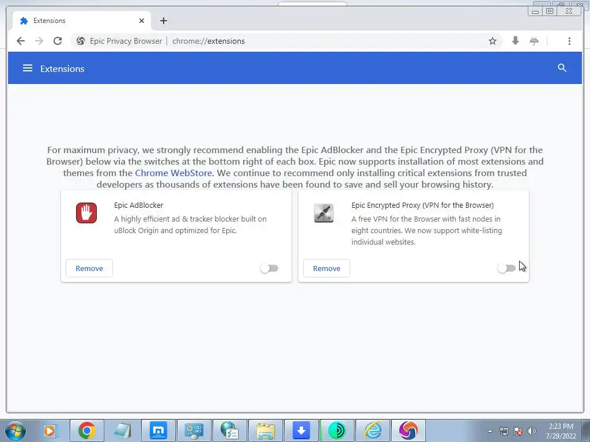Open the Chrome WebStore link
Image resolution: width=590 pixels, height=442 pixels.
[174, 173]
